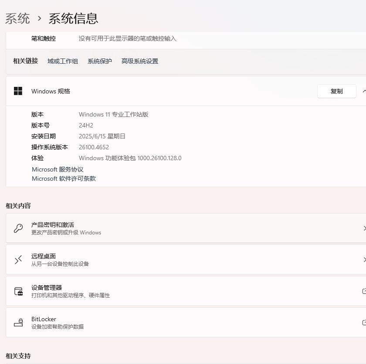Screen dimensions: 366x364
Task: Click the 系统信息 breadcrumb title
Action: [73, 18]
